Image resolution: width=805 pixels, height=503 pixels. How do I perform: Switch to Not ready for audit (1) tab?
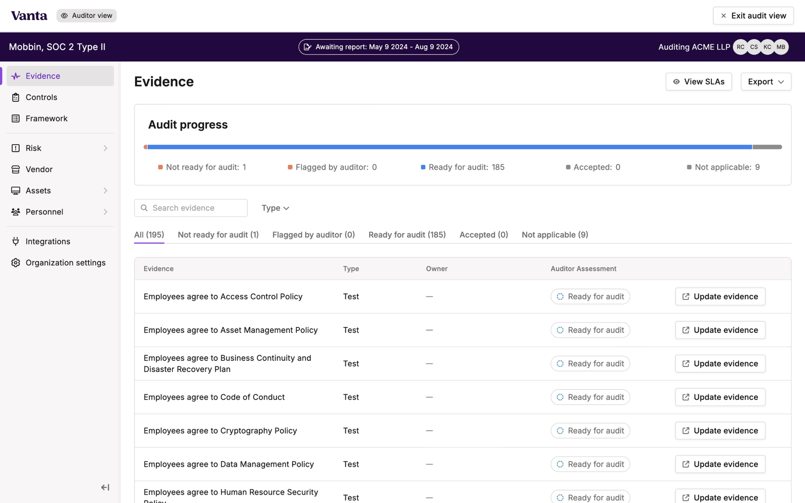pos(218,235)
